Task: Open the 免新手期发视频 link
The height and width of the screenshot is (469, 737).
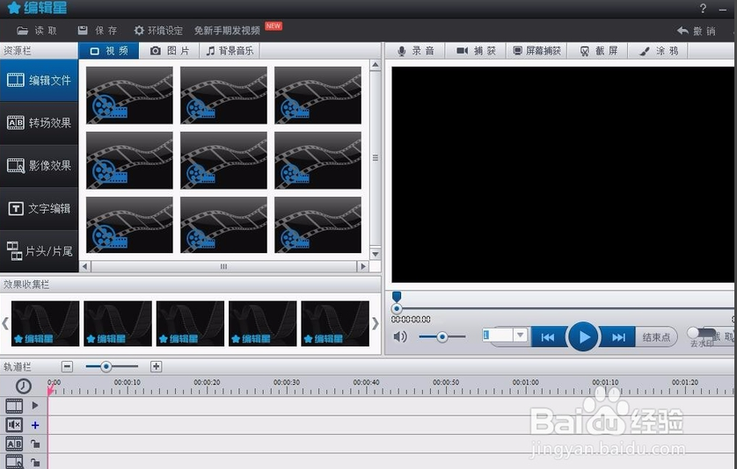Action: 227,31
